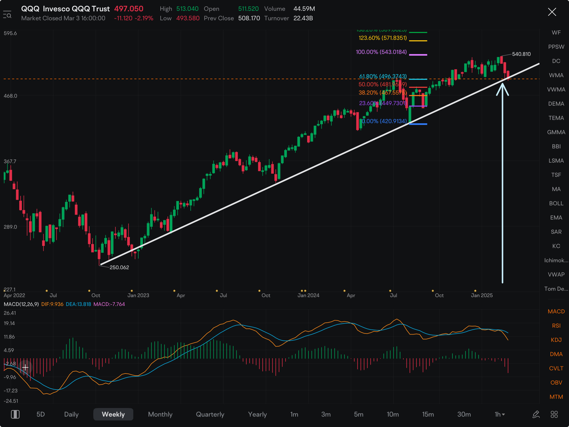The image size is (569, 427).
Task: Click the 123.60% Fibonacci level label
Action: tap(383, 38)
